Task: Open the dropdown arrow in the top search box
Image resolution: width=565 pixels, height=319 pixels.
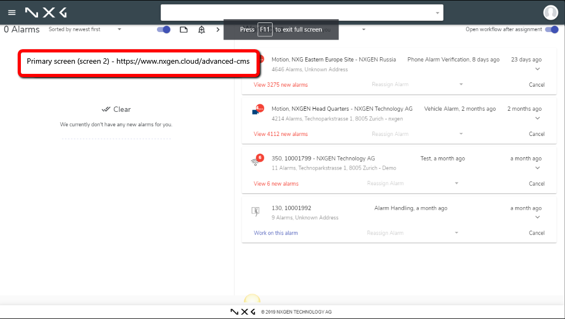Action: coord(438,13)
